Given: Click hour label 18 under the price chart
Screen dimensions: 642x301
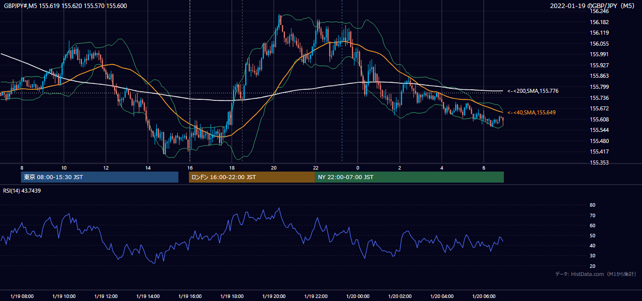Looking at the screenshot, I should point(232,167).
